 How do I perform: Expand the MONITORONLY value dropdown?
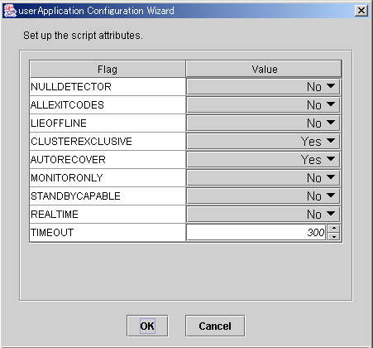point(263,178)
